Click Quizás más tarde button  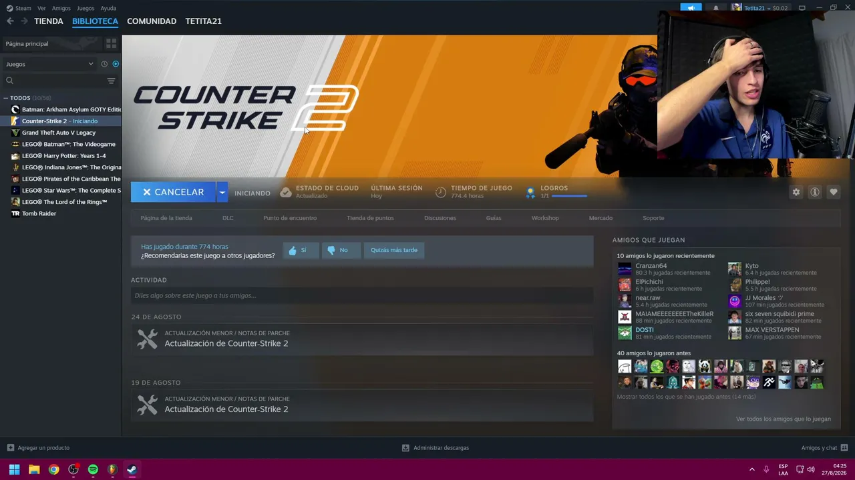coord(394,250)
